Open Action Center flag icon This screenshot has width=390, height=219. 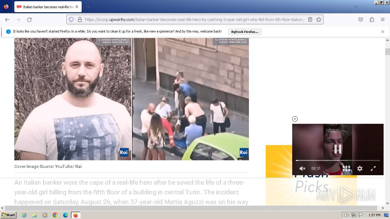tap(361, 215)
